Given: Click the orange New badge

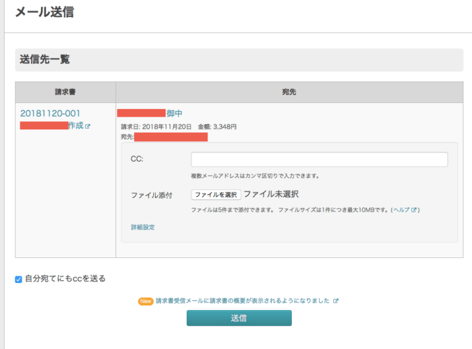Looking at the screenshot, I should (146, 301).
